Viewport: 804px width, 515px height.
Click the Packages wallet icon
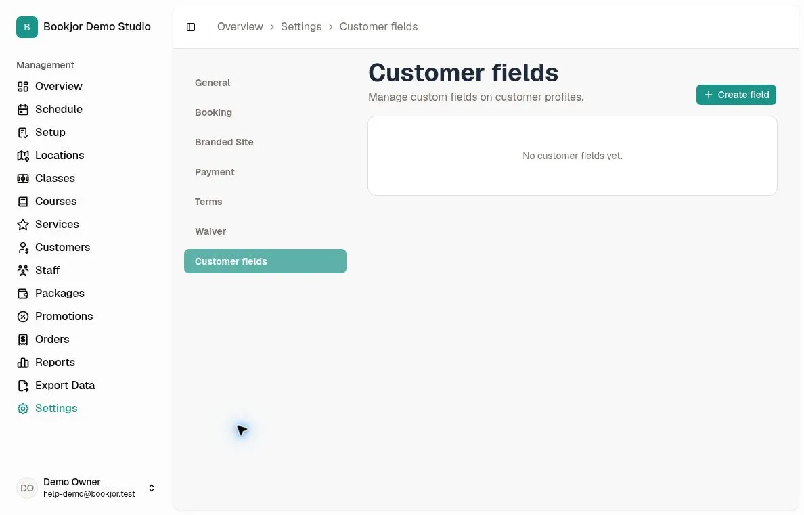(23, 294)
